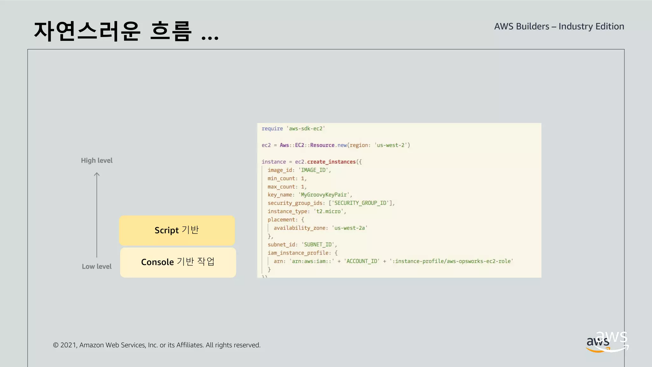Click the 'min_count: 1,' line
The width and height of the screenshot is (652, 367).
pos(287,178)
